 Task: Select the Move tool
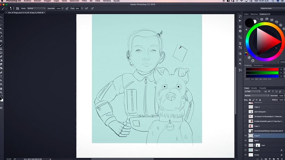[x=1, y=17]
